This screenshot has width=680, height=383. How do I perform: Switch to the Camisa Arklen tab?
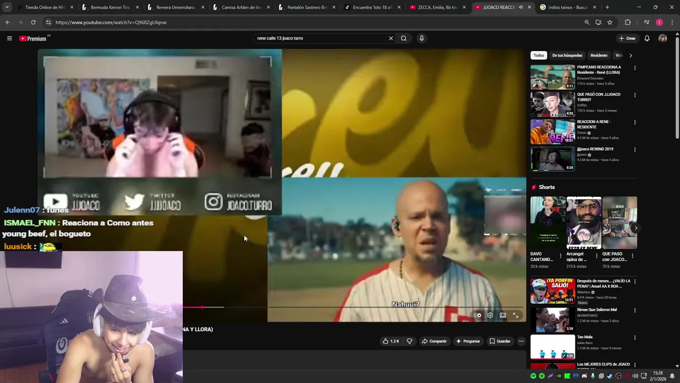(241, 7)
